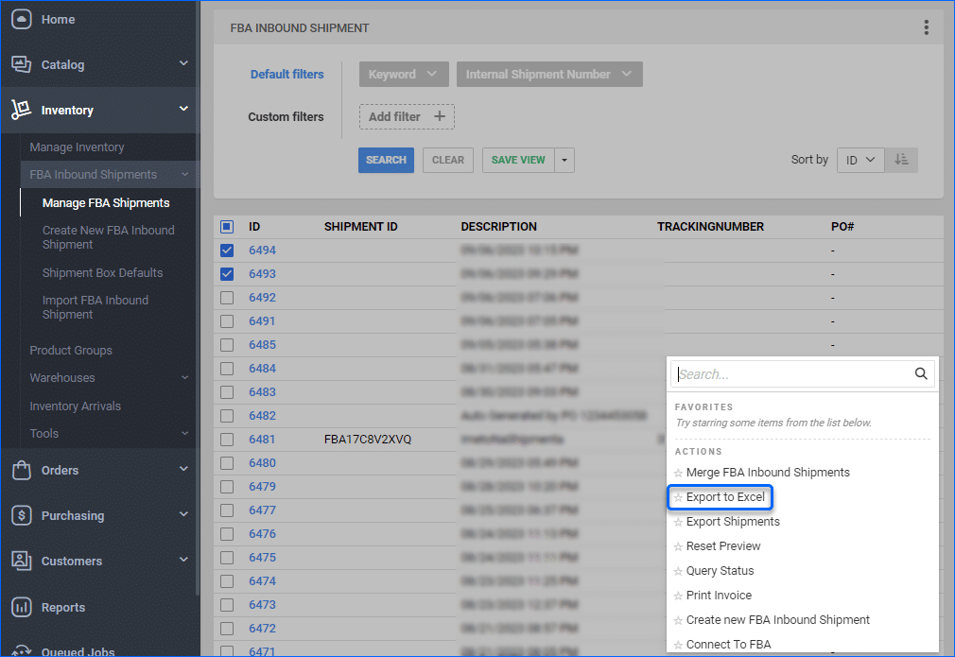Click the Orders icon in the sidebar
955x657 pixels.
pos(21,470)
